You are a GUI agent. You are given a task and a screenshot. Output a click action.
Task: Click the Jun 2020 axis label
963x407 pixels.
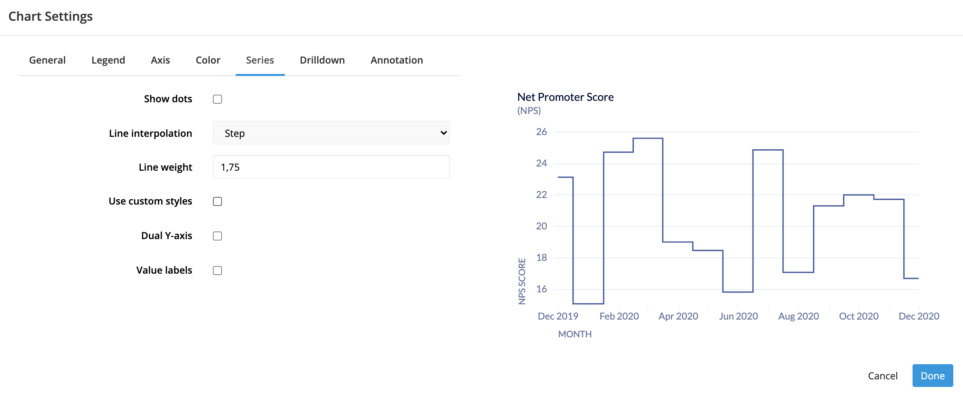(738, 316)
